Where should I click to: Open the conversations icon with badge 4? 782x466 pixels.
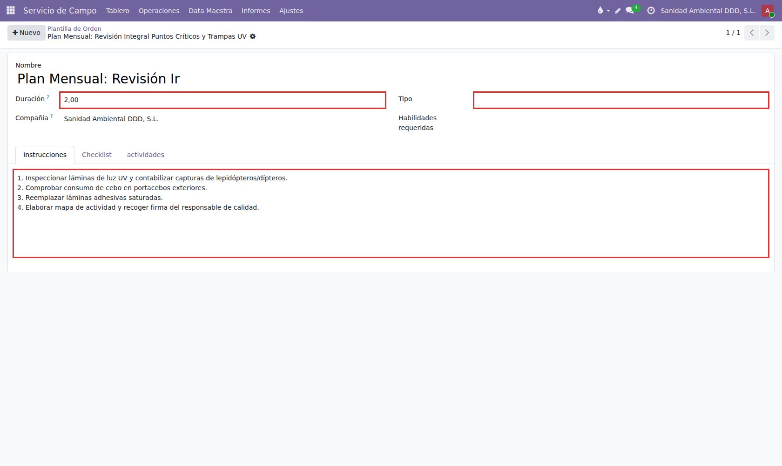[632, 10]
